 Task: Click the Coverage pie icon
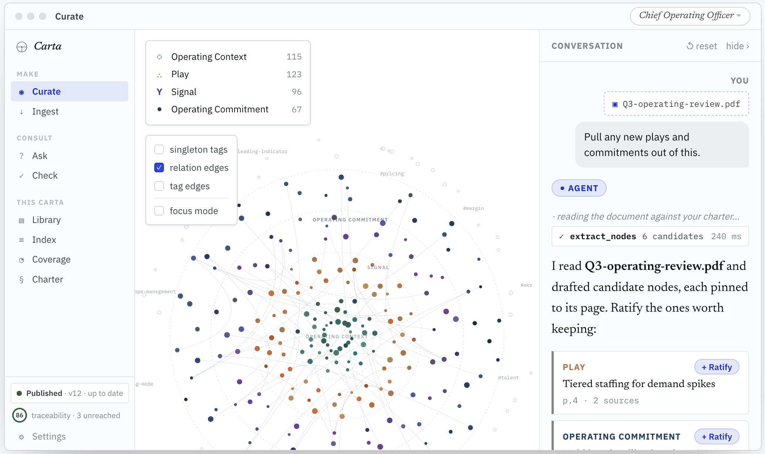point(21,260)
